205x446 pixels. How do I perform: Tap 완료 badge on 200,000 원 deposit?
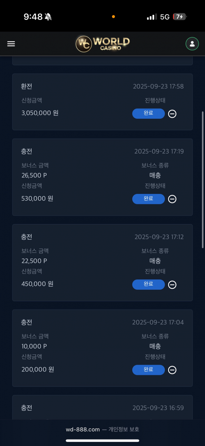tap(148, 370)
